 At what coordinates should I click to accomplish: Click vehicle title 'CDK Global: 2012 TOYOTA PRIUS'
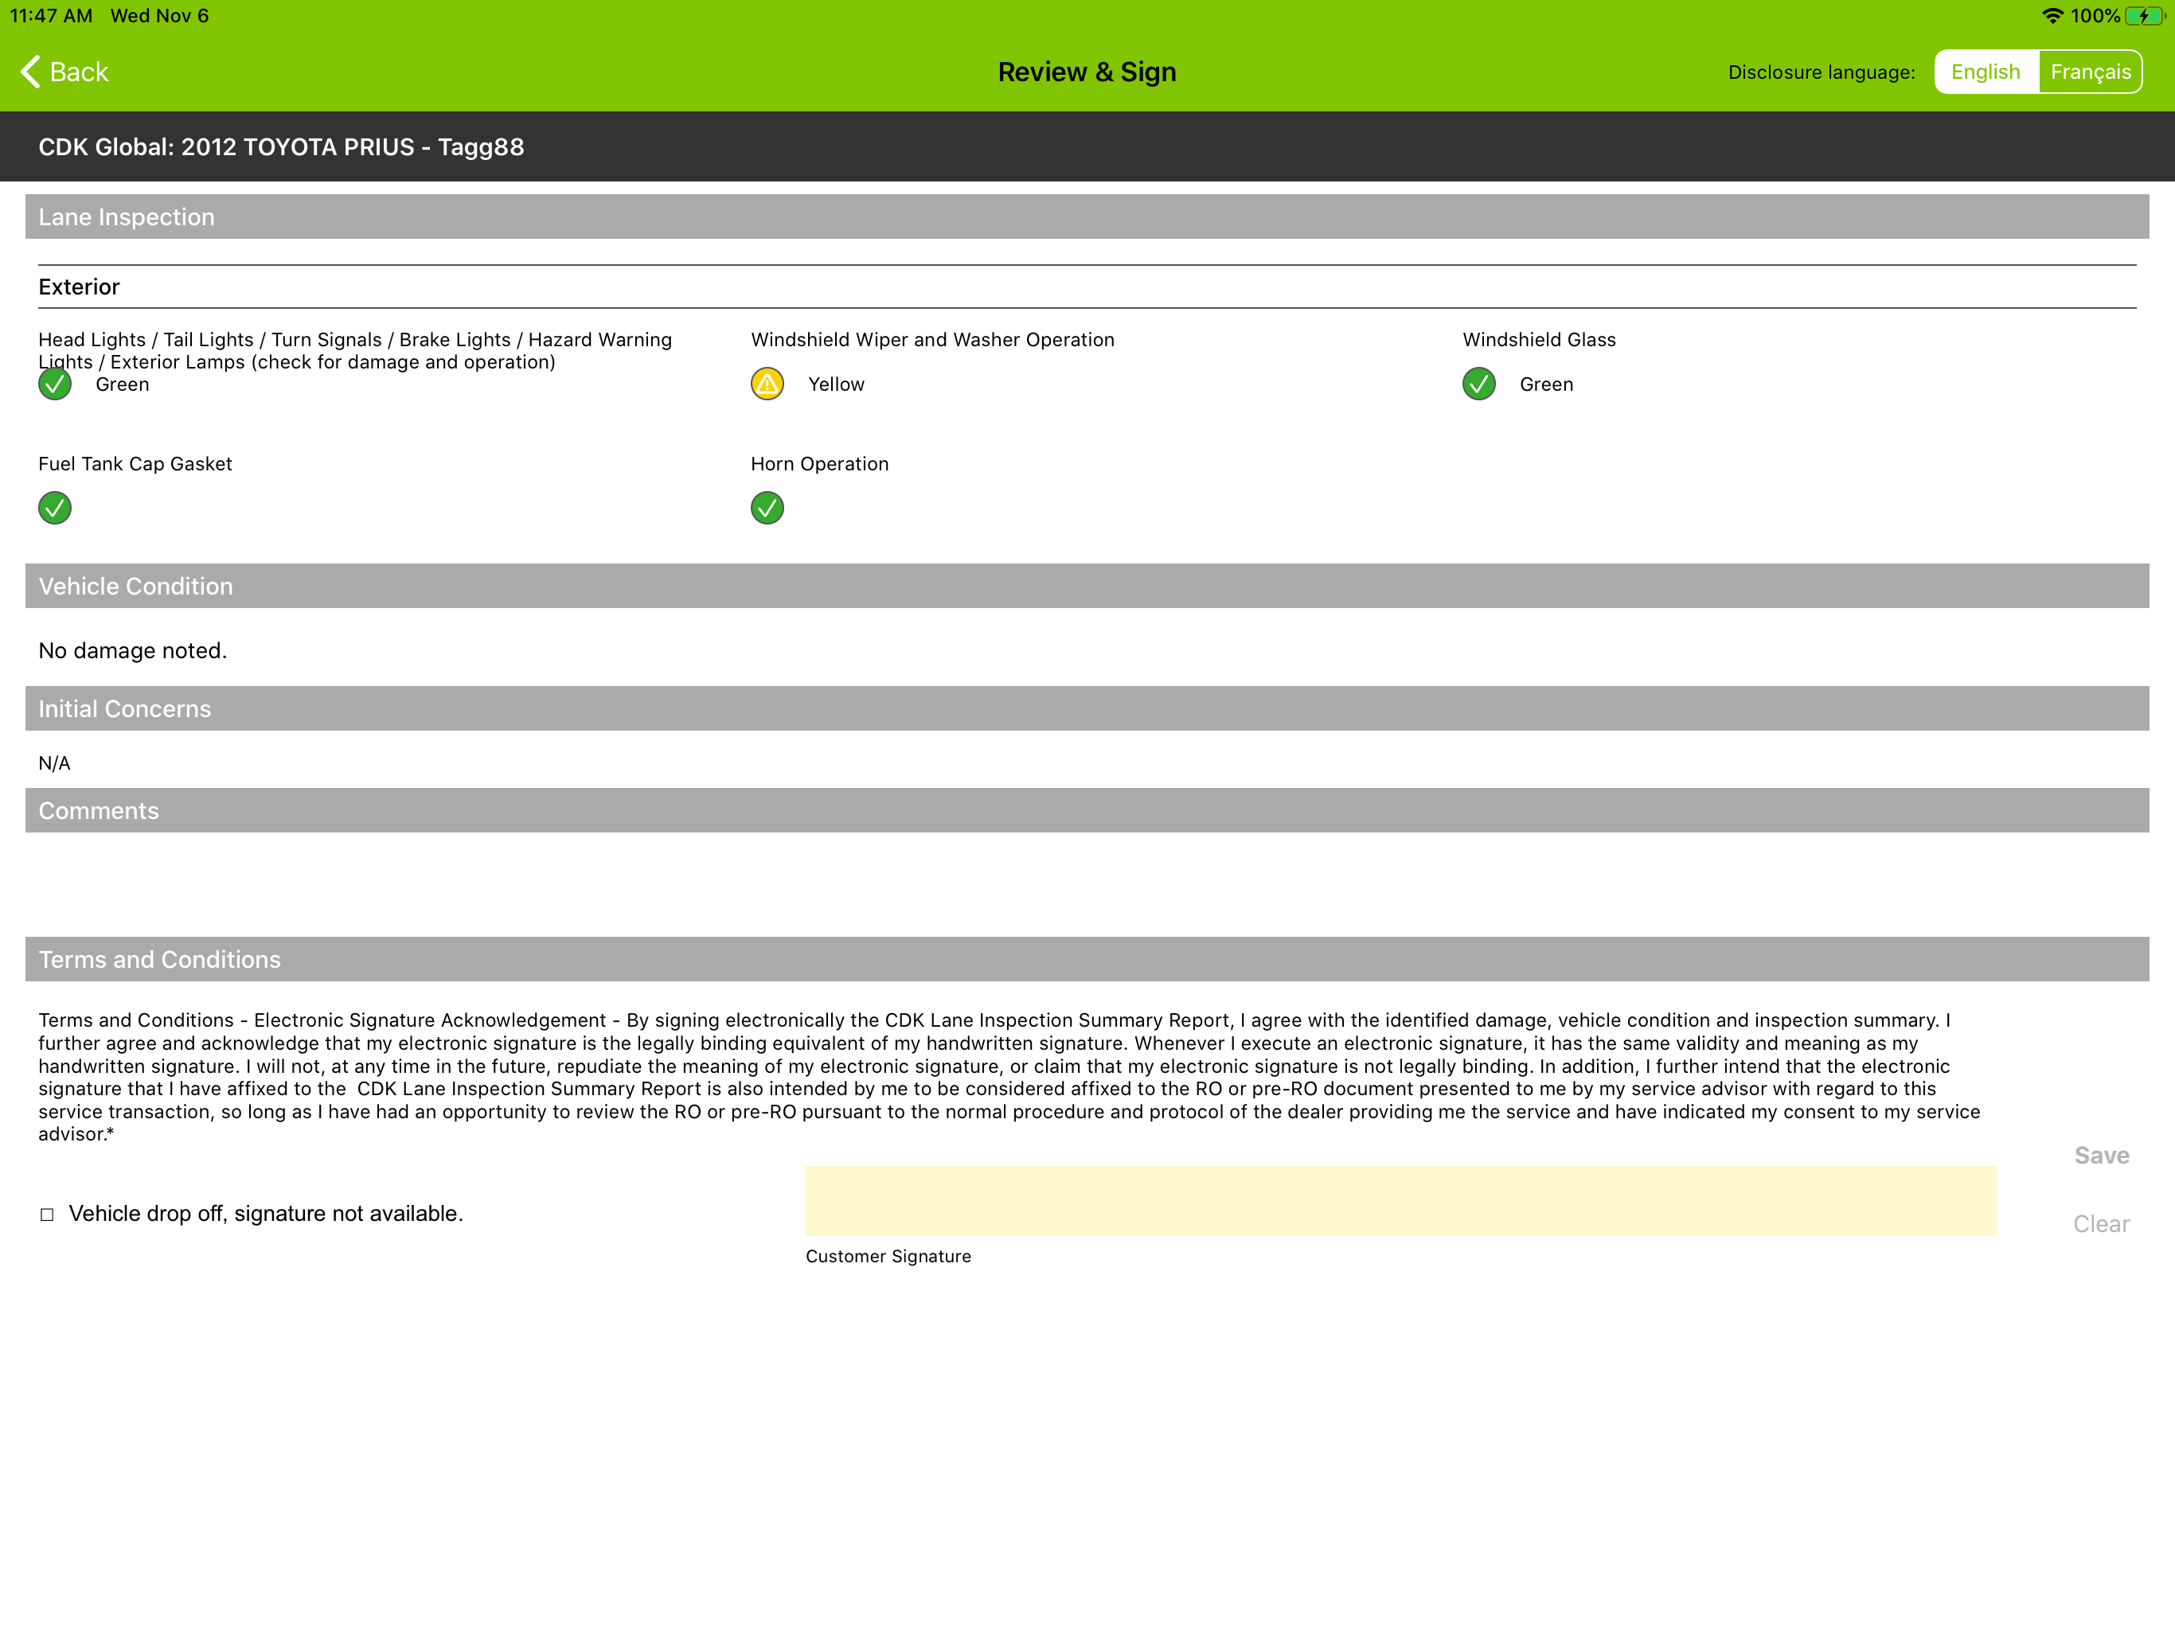(x=226, y=146)
